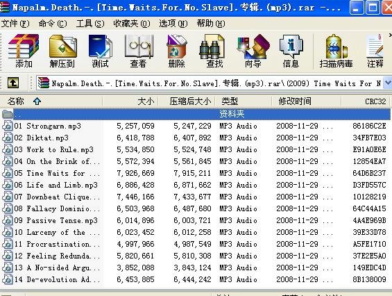Image resolution: width=392 pixels, height=296 pixels.
Task: Click packed size 5,524,748
Action: (x=192, y=149)
